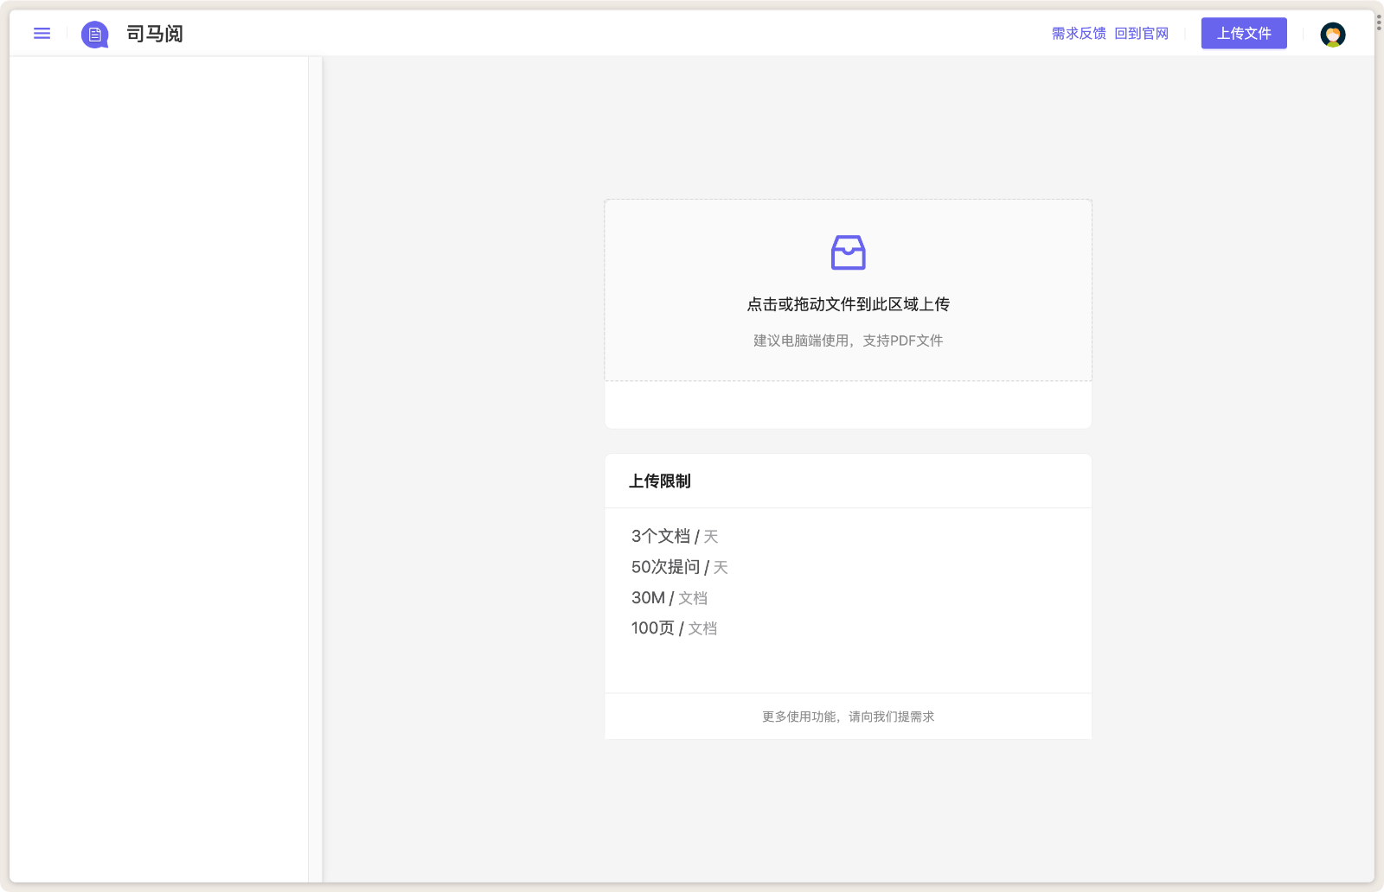Click the upload drop zone area
The image size is (1384, 892).
tap(848, 290)
